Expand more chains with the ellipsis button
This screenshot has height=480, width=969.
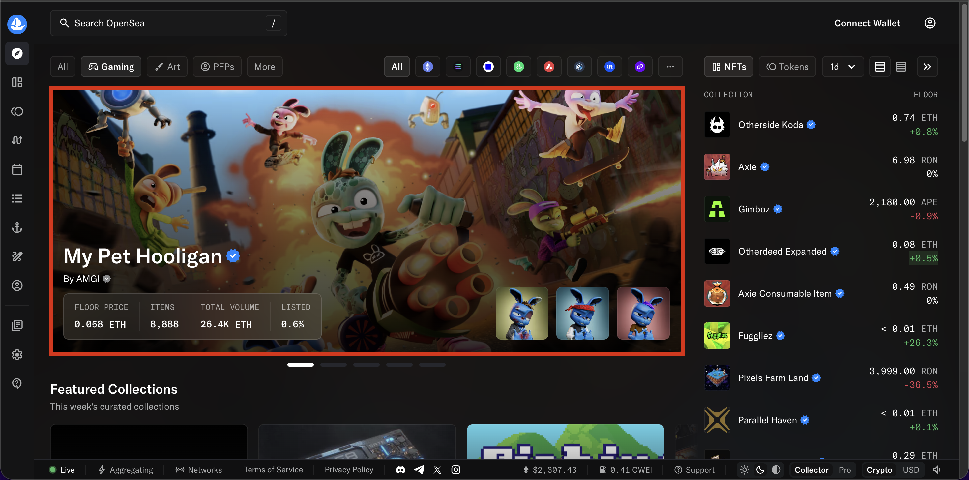tap(670, 67)
